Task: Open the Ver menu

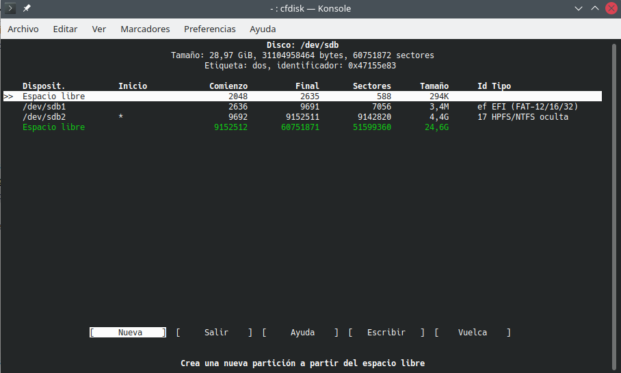Action: click(x=99, y=29)
